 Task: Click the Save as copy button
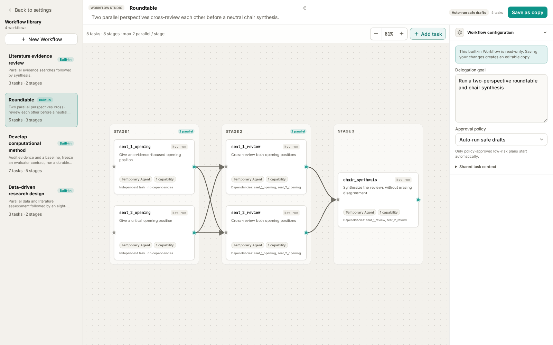[x=527, y=12]
